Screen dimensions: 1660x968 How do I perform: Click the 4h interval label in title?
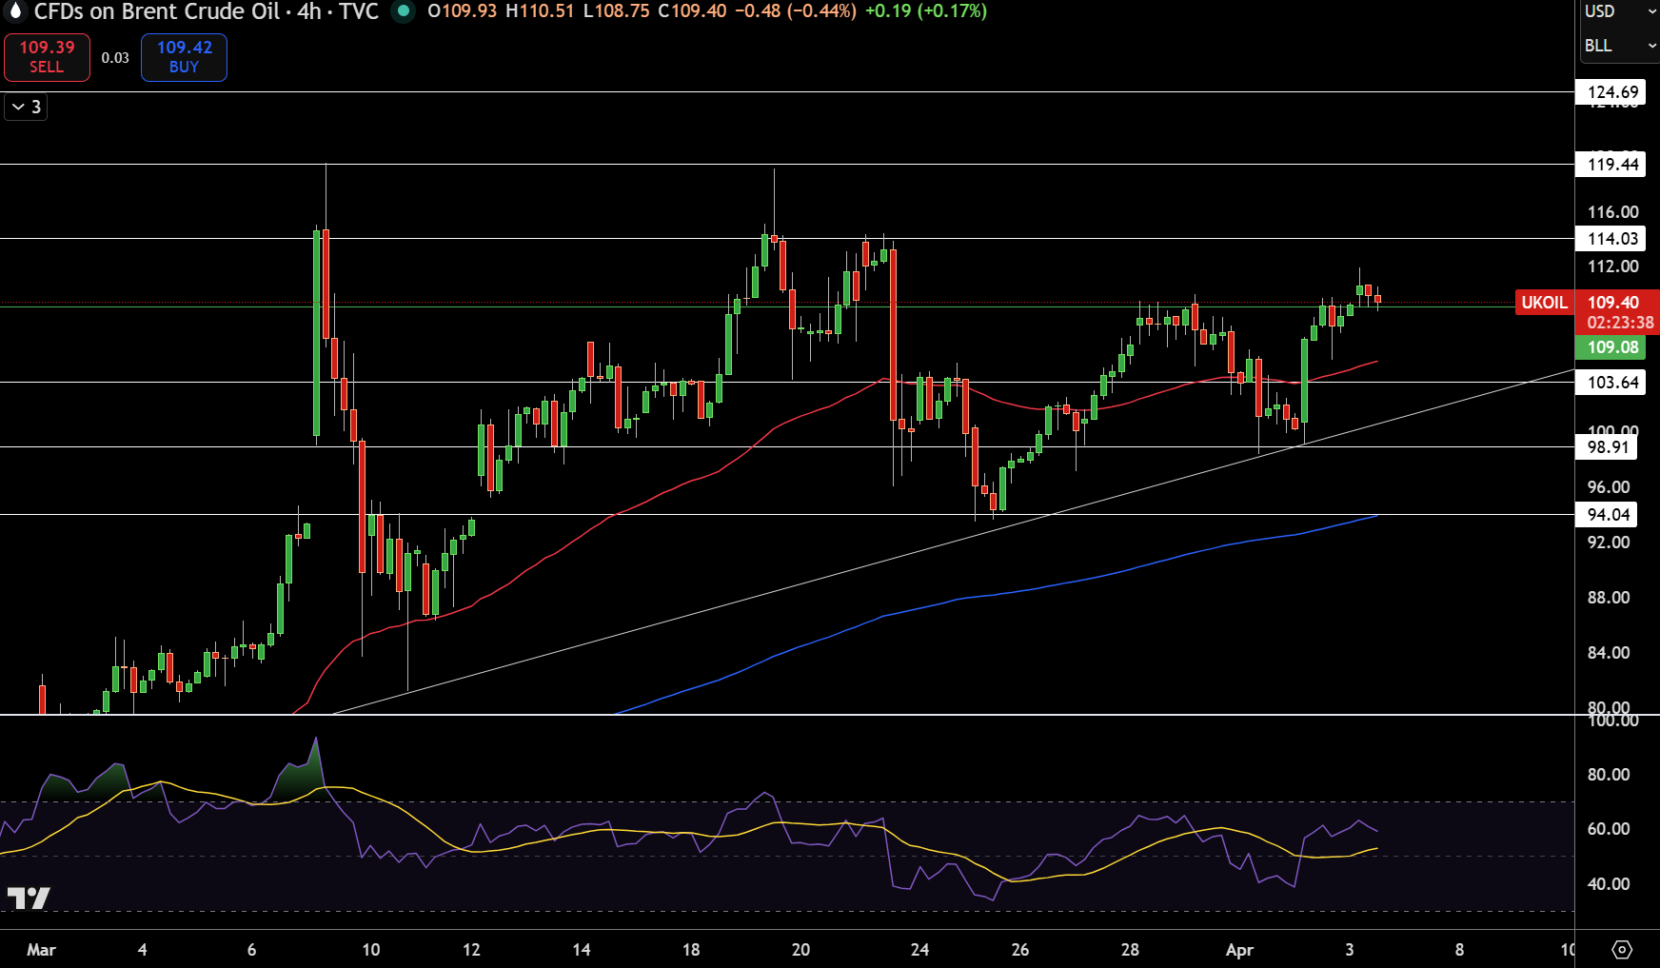(308, 11)
